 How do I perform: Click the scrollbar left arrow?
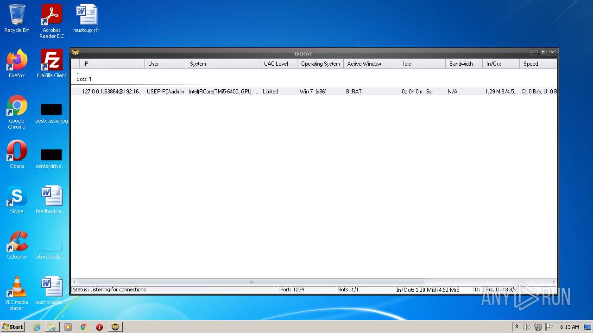pos(75,282)
